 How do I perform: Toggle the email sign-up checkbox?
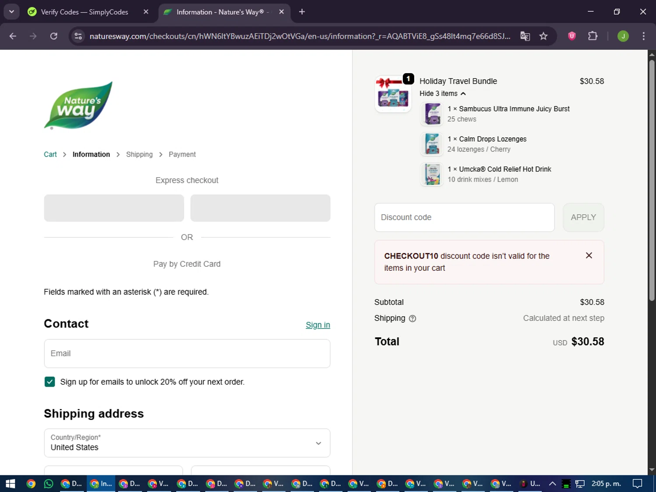[50, 382]
